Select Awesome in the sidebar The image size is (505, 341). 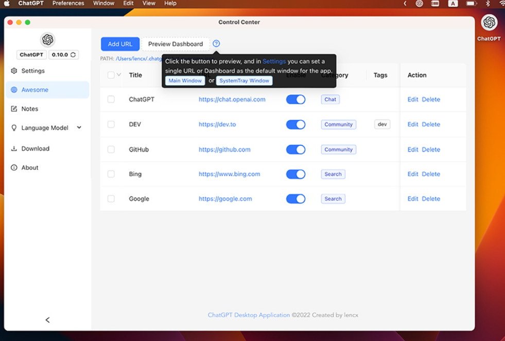point(48,90)
